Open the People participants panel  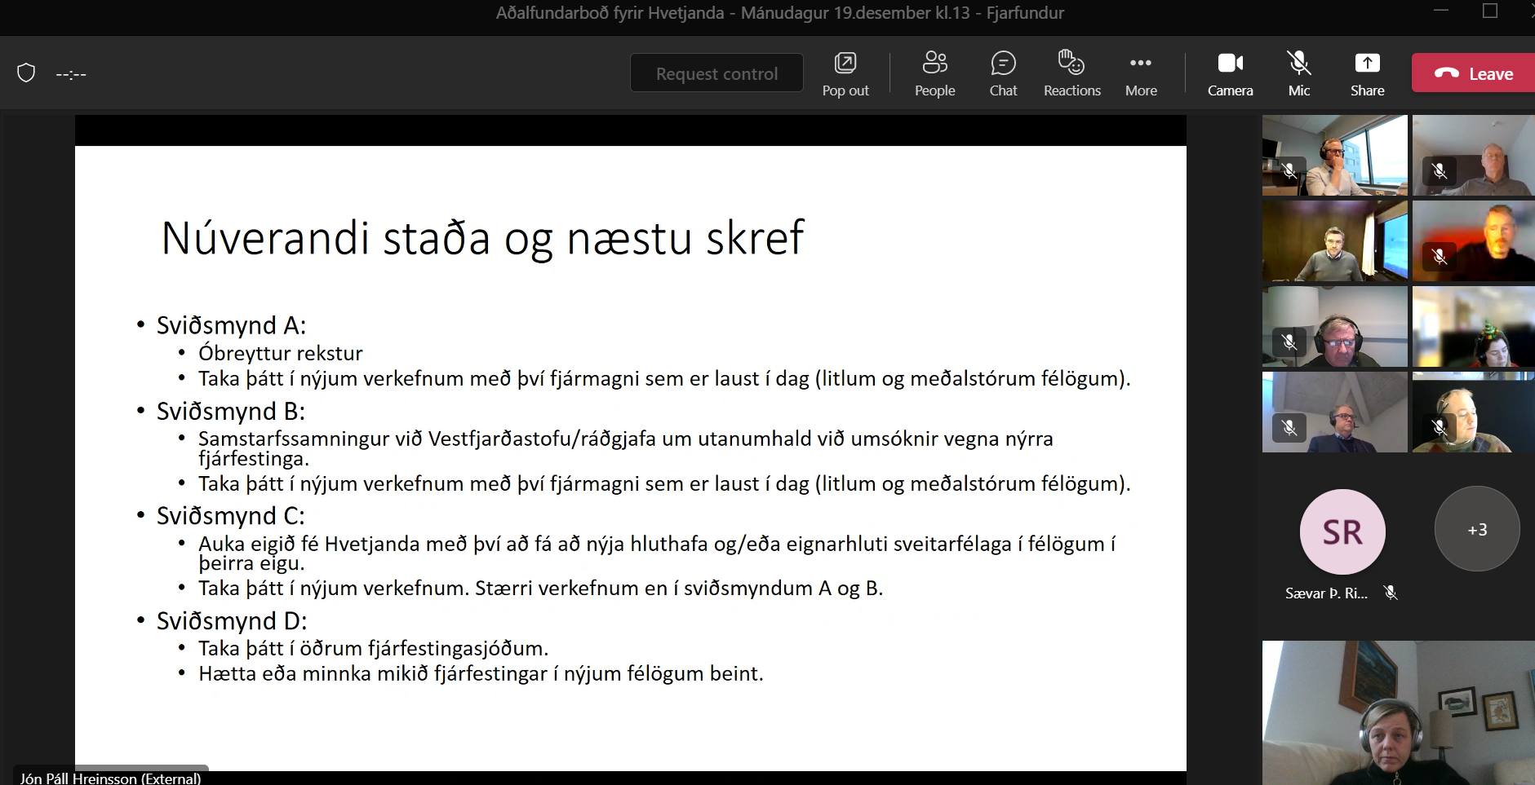pos(934,73)
